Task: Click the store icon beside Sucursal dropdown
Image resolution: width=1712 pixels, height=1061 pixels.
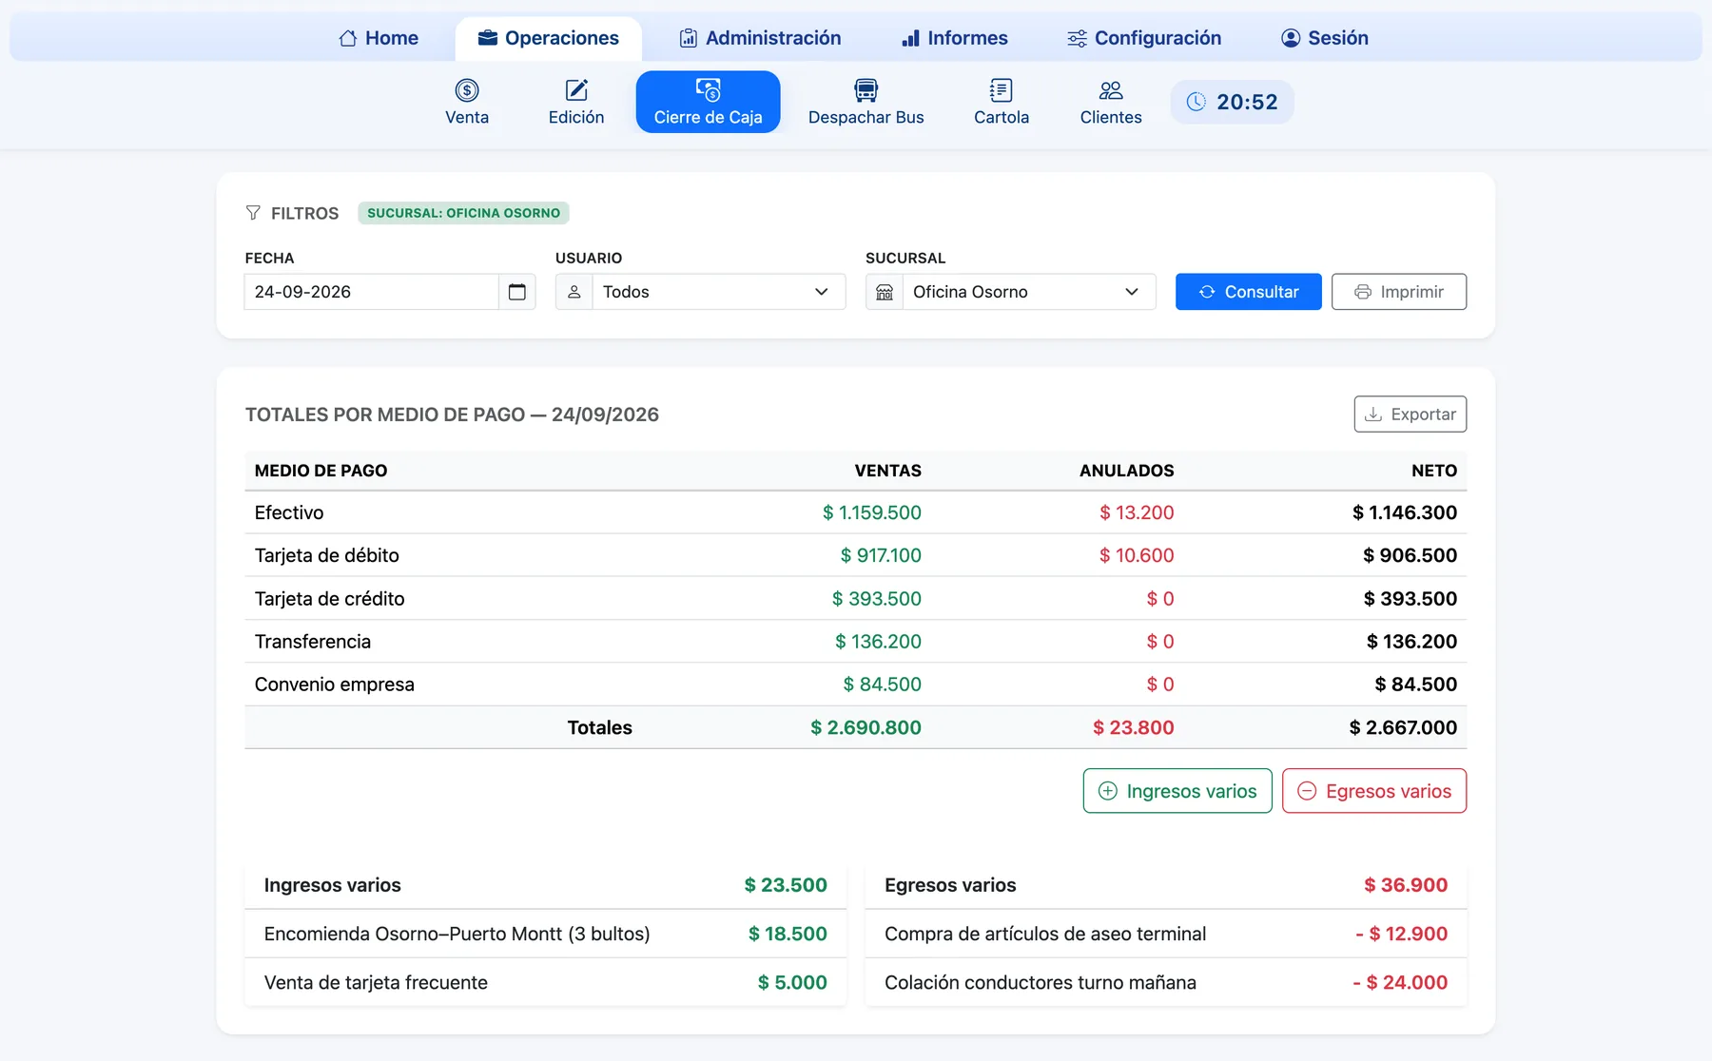Action: click(885, 292)
